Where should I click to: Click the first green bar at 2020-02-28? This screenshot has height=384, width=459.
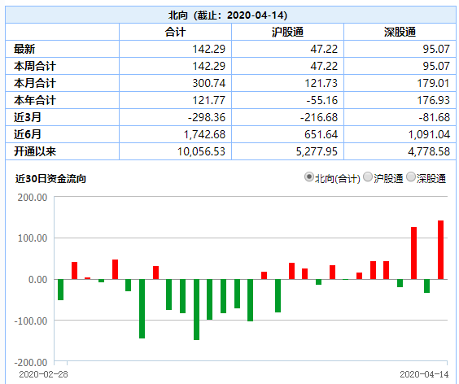tap(60, 290)
